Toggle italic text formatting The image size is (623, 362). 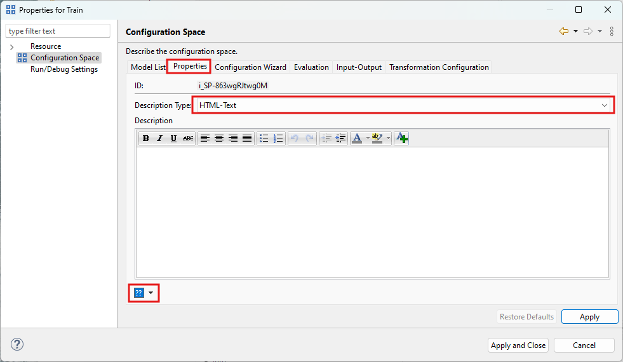pos(159,138)
